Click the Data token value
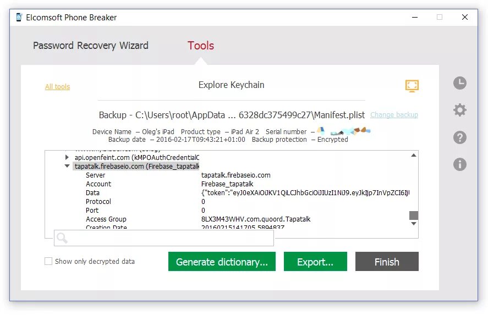488x315 pixels. tap(305, 193)
